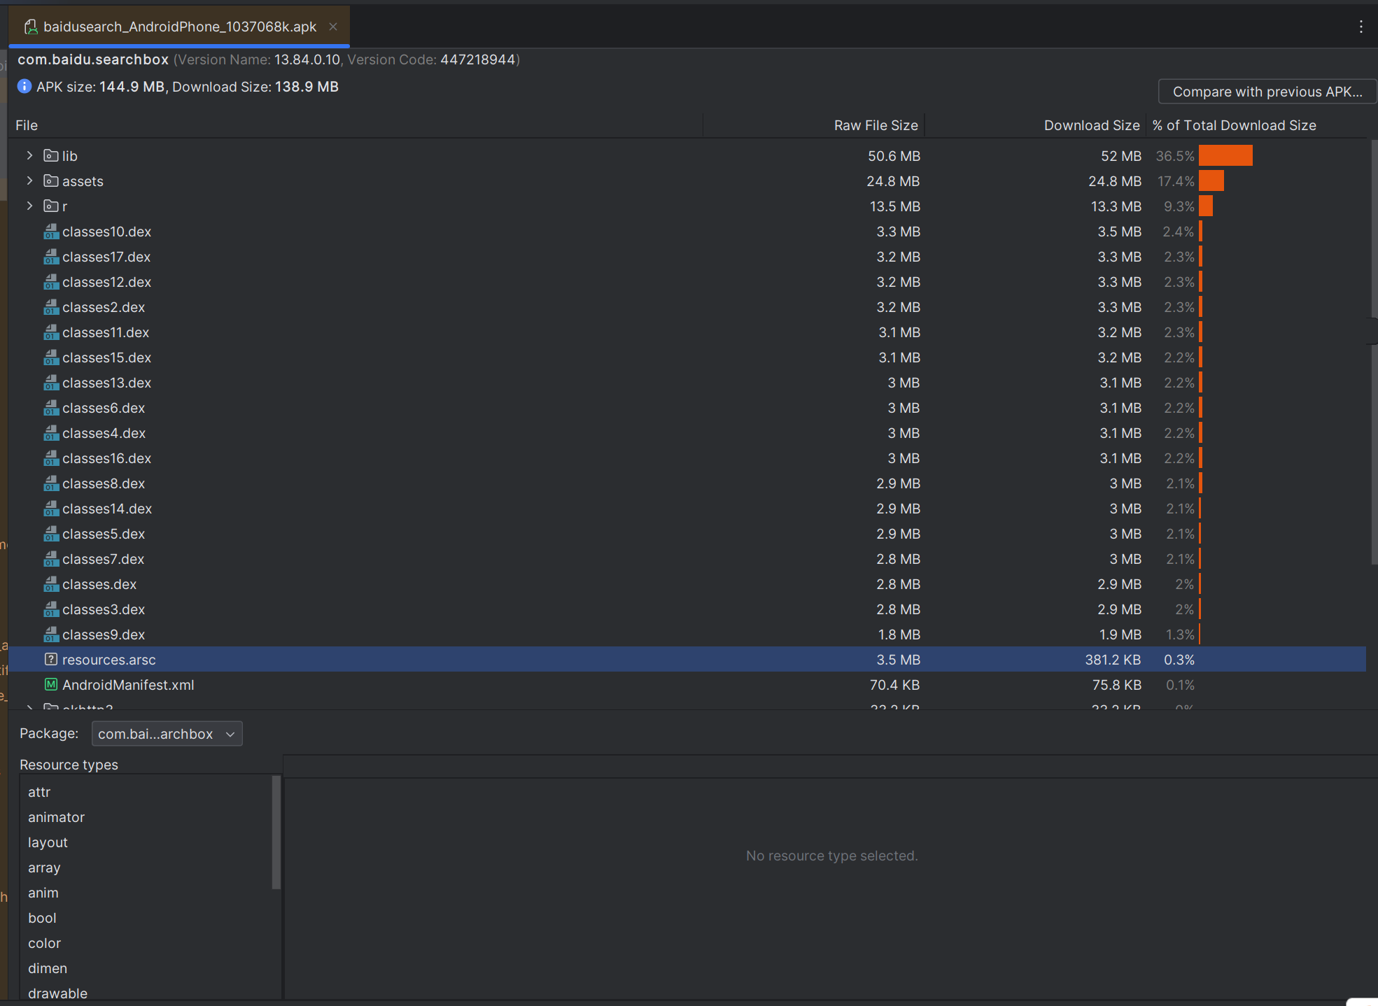Click the classes9.dex file icon
The width and height of the screenshot is (1378, 1006).
tap(51, 635)
